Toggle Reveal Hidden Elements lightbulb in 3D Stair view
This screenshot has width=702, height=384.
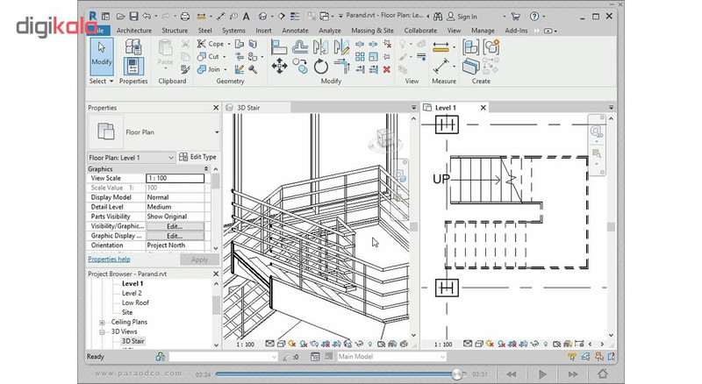pyautogui.click(x=369, y=344)
